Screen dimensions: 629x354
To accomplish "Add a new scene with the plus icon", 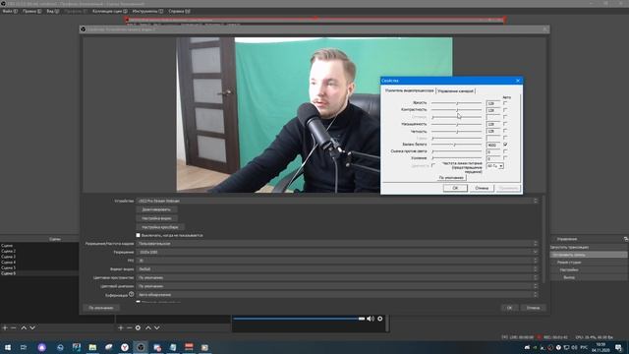I will (5, 327).
